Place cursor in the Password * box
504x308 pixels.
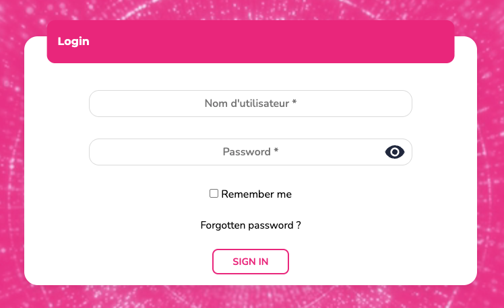tap(236, 152)
